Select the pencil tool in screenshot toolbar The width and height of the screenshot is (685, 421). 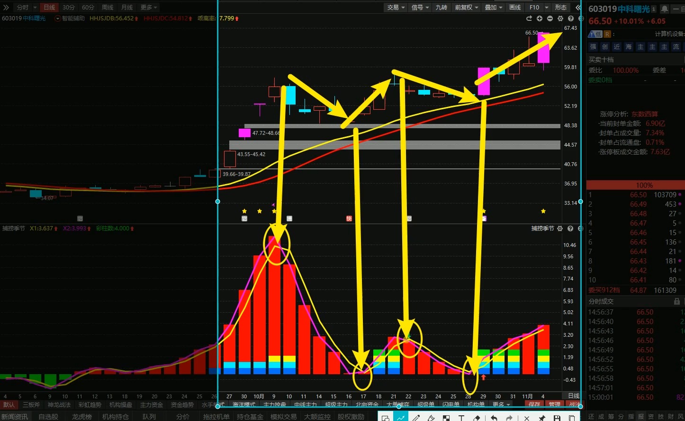tap(416, 418)
